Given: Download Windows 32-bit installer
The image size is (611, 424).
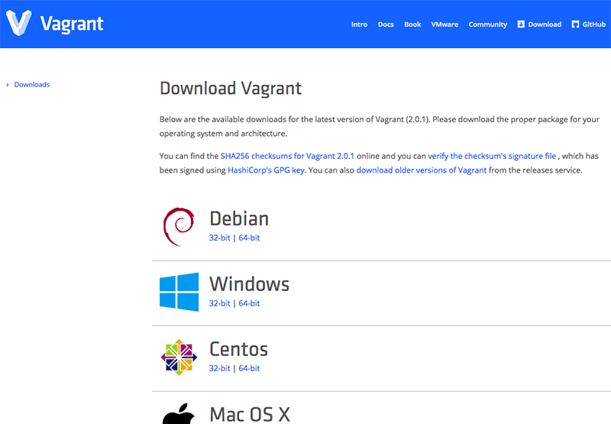Looking at the screenshot, I should coord(219,303).
